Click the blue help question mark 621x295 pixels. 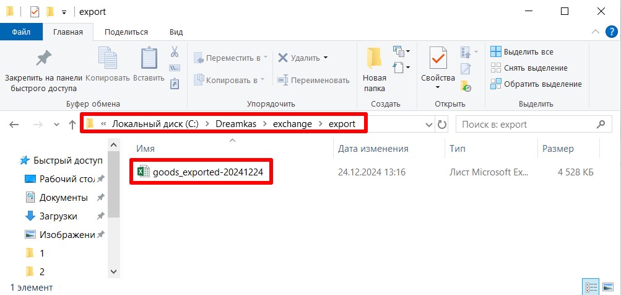click(612, 32)
